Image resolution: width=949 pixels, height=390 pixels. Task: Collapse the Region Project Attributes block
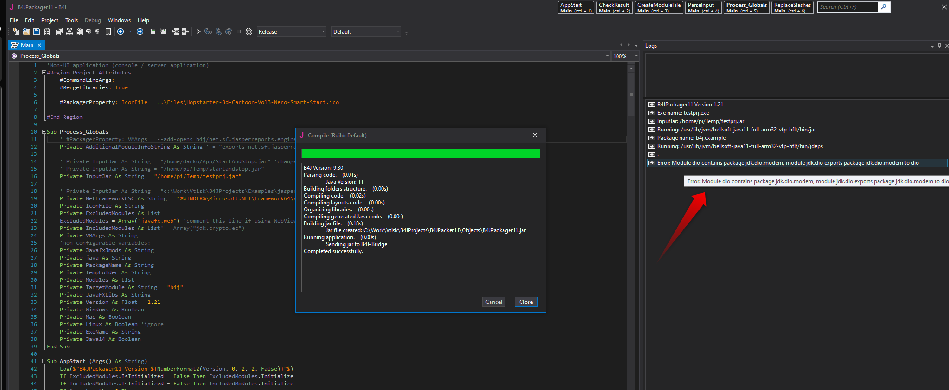click(44, 73)
